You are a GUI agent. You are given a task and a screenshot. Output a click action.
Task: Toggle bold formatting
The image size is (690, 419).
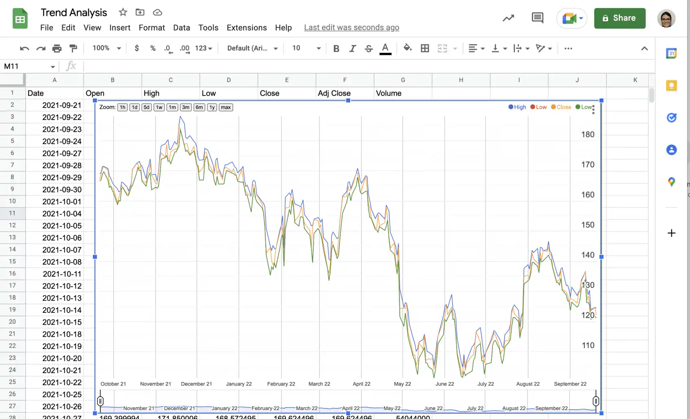tap(336, 48)
